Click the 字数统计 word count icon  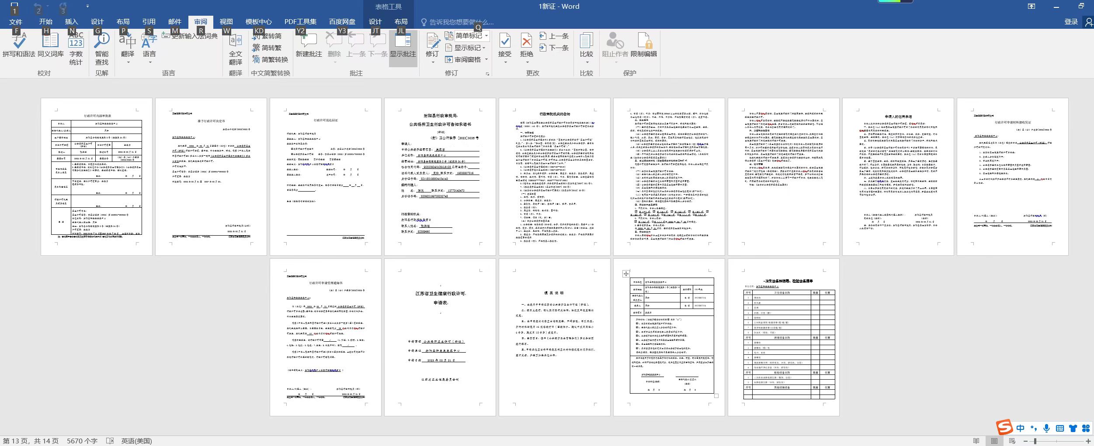pos(76,48)
